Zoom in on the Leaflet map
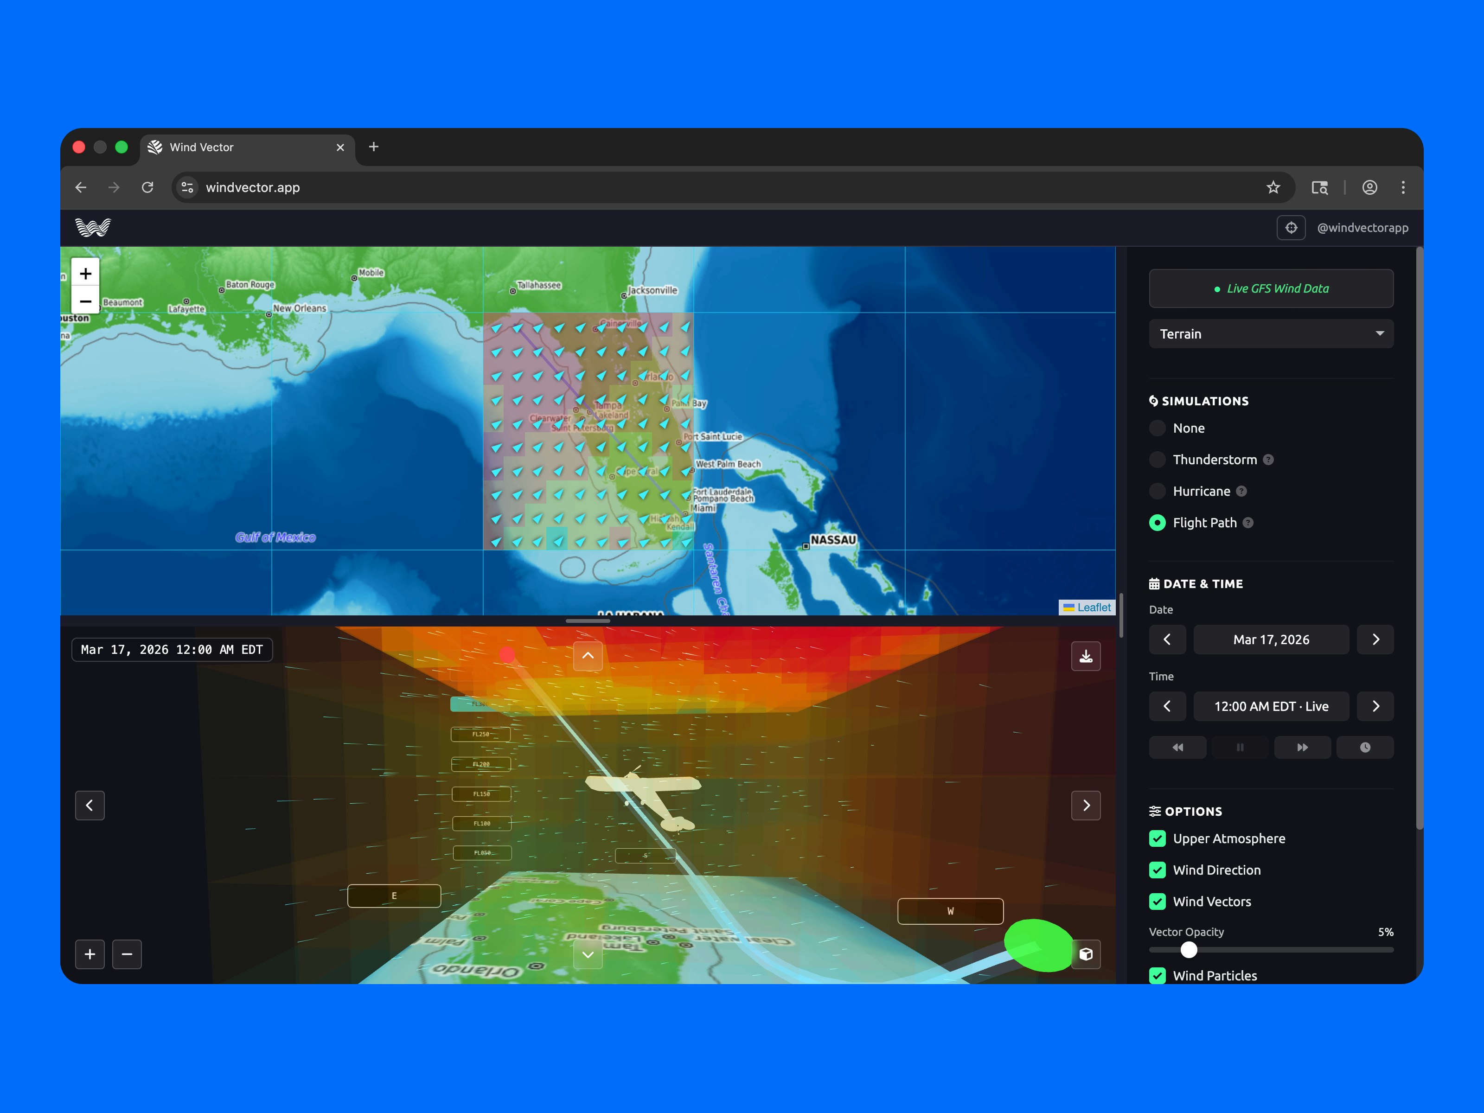 85,273
